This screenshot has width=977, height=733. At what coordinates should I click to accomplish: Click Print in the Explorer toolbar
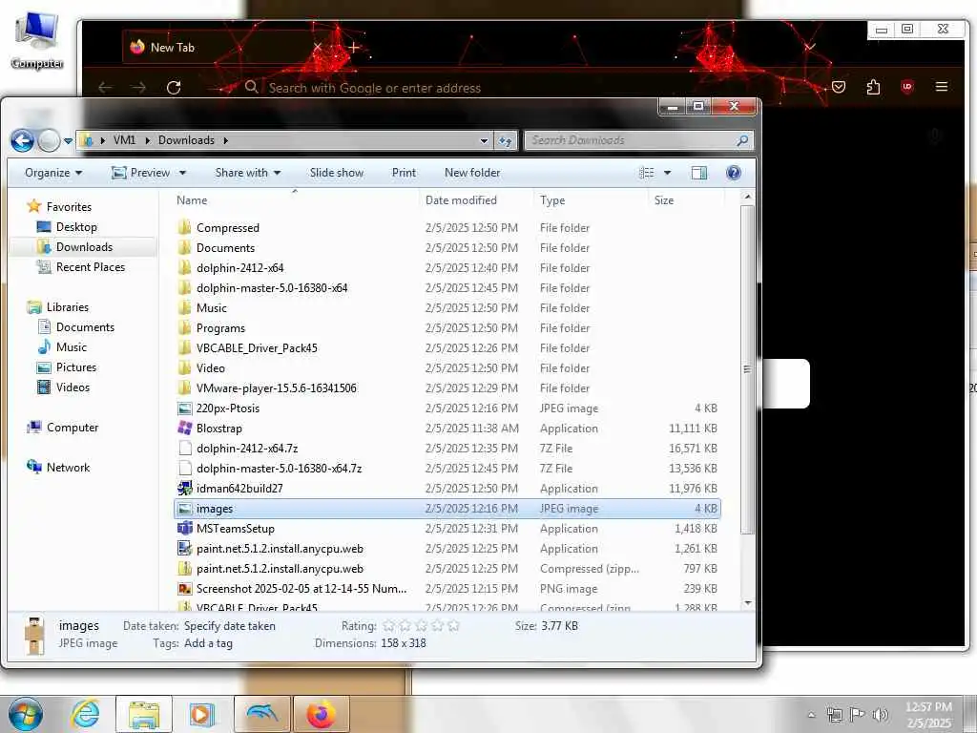[404, 173]
